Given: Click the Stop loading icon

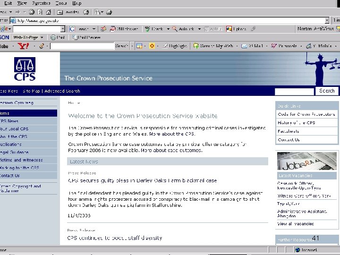Looking at the screenshot, I should click(x=32, y=12).
